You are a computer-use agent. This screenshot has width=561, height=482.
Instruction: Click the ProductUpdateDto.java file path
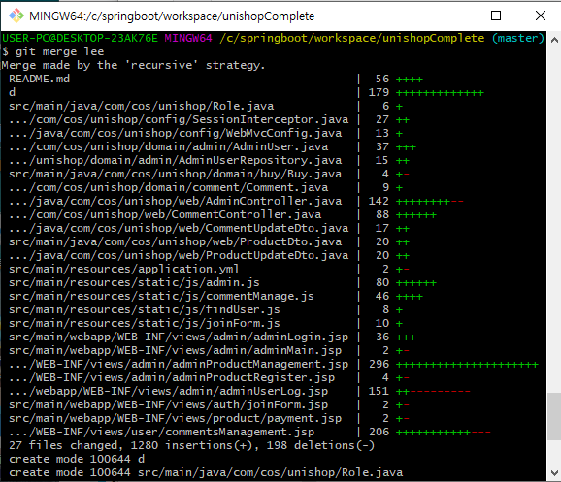(179, 255)
